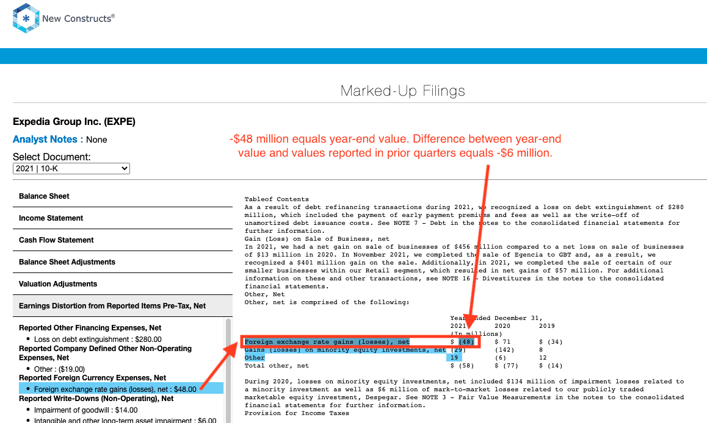Open the Balance Sheet section
The image size is (707, 423).
coord(44,196)
